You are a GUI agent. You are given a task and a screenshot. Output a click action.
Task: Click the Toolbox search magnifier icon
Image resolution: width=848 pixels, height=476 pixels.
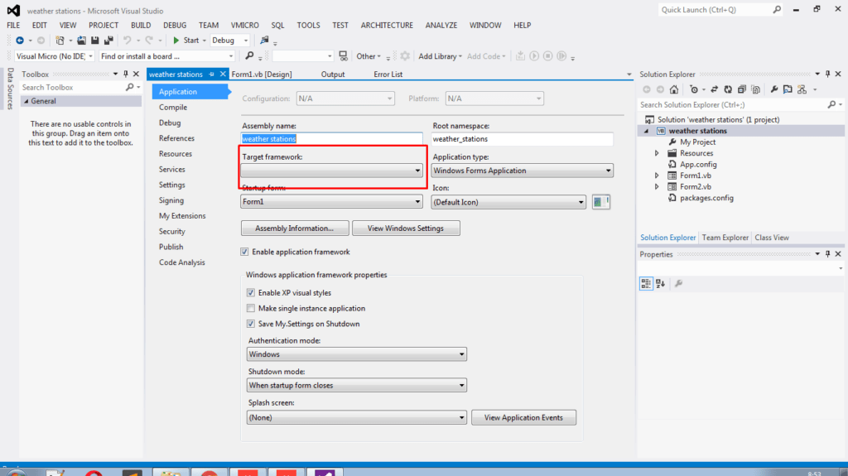click(x=130, y=87)
